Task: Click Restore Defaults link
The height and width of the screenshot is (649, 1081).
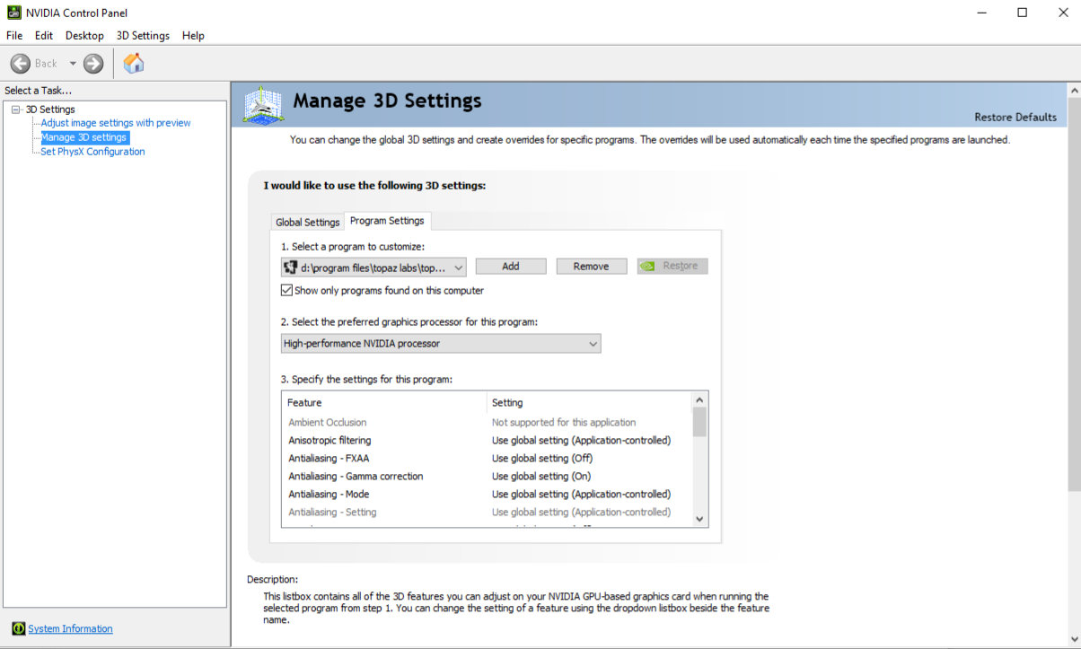Action: pos(1015,118)
